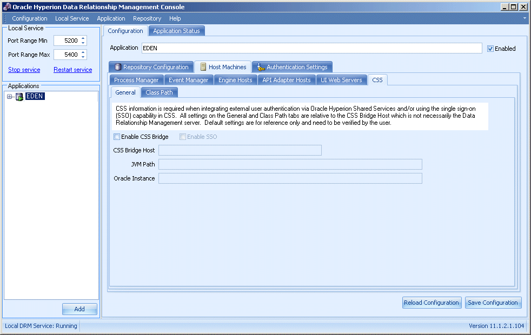Viewport: 531px width, 335px height.
Task: Open the menu bar overflow arrow
Action: pyautogui.click(x=525, y=18)
